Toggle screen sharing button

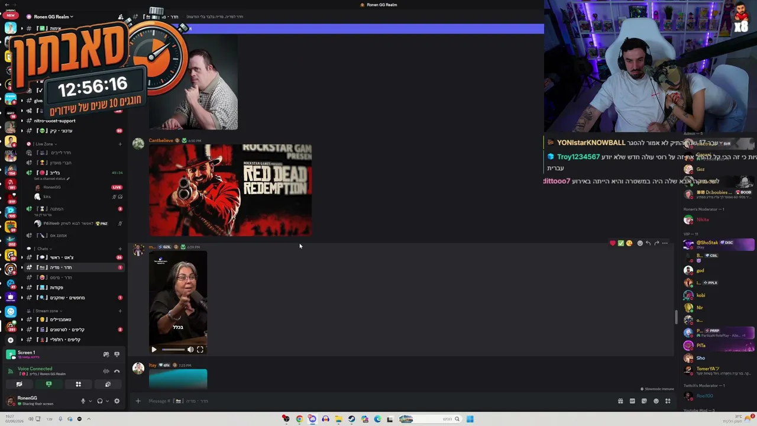pyautogui.click(x=48, y=385)
